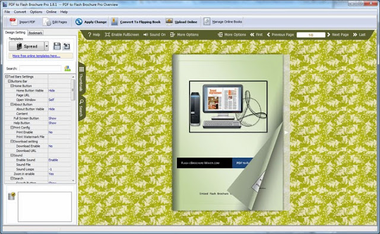
Task: Select the Page URL row
Action: point(38,95)
